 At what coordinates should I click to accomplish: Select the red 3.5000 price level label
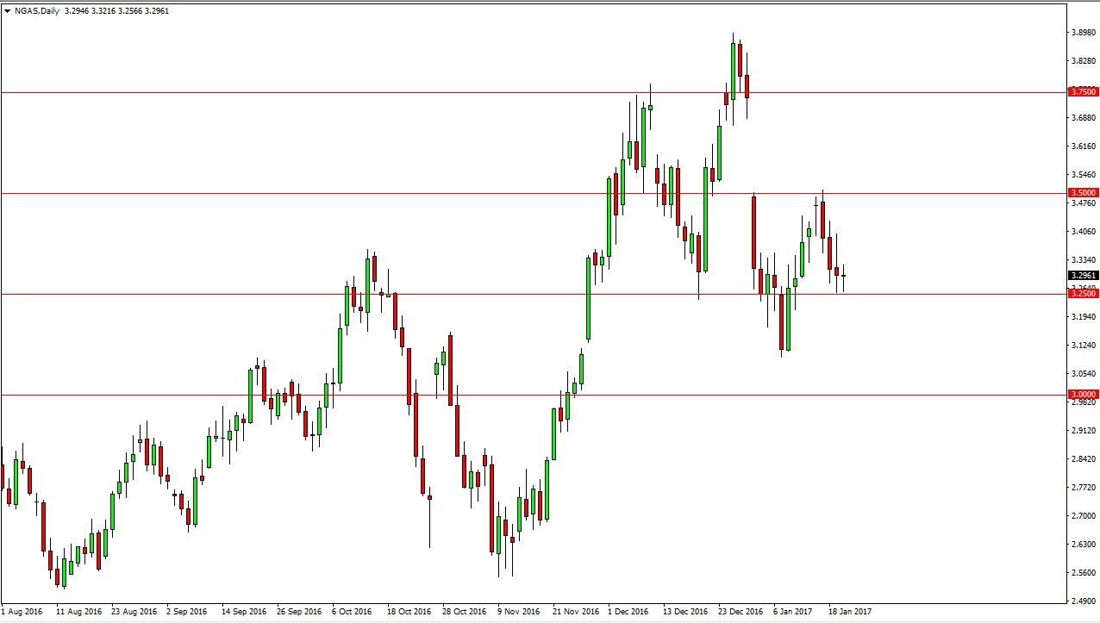1083,193
